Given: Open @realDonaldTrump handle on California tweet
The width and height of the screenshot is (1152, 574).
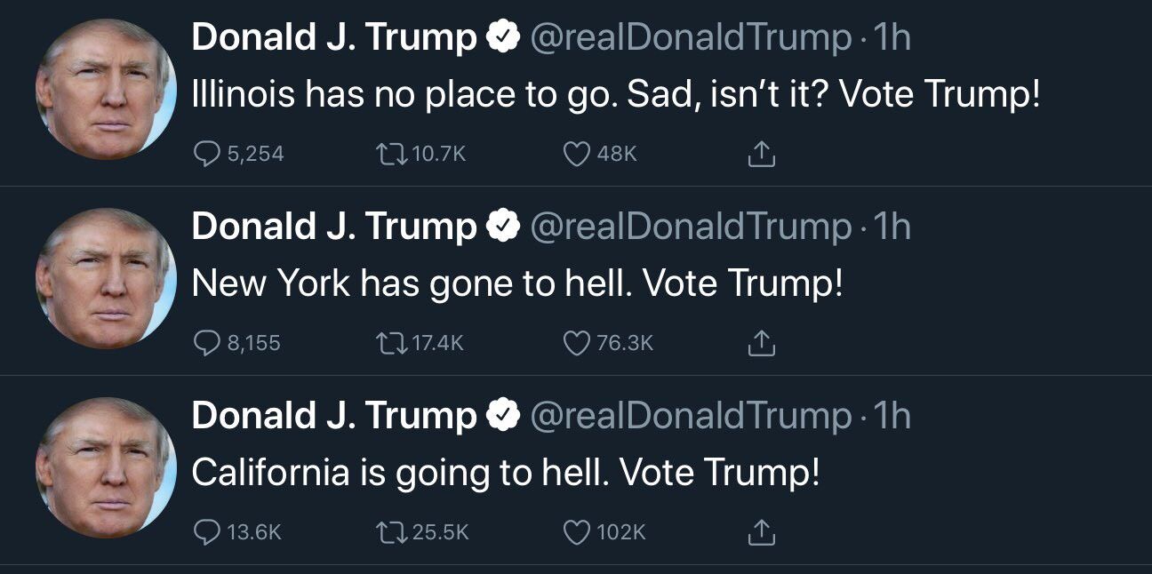Looking at the screenshot, I should 690,416.
